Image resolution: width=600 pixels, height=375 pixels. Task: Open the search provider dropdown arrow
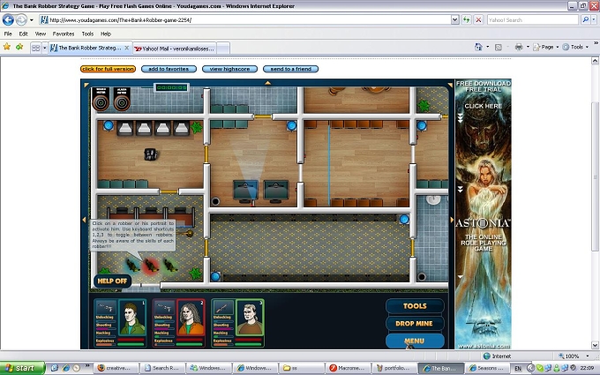(x=594, y=20)
